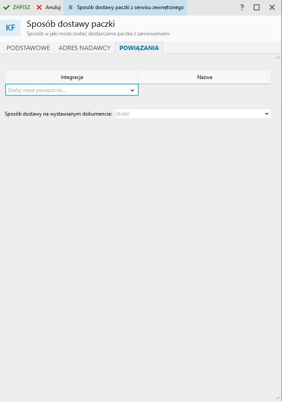Switch to the PODSTAWOWE tab
This screenshot has width=282, height=402.
[28, 48]
